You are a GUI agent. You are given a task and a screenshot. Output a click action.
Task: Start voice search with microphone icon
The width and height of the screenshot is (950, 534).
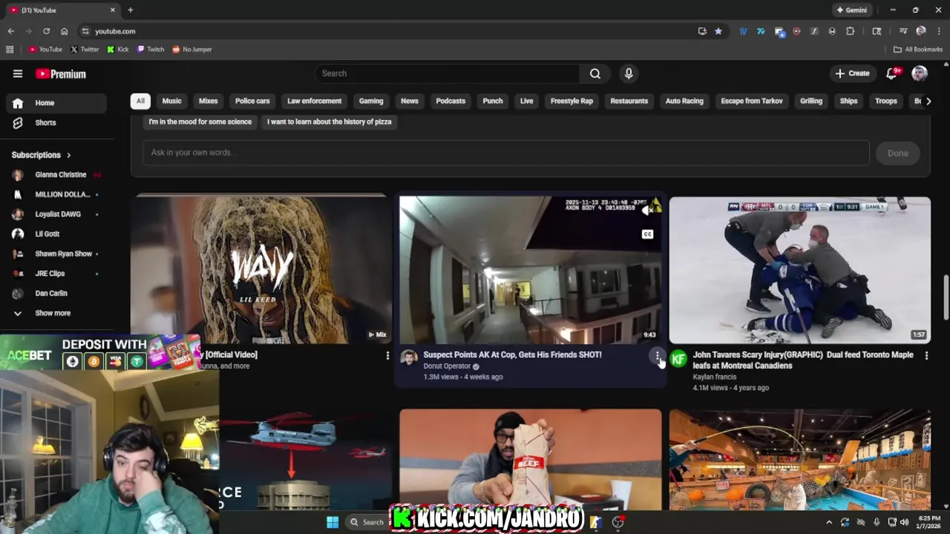click(x=629, y=73)
